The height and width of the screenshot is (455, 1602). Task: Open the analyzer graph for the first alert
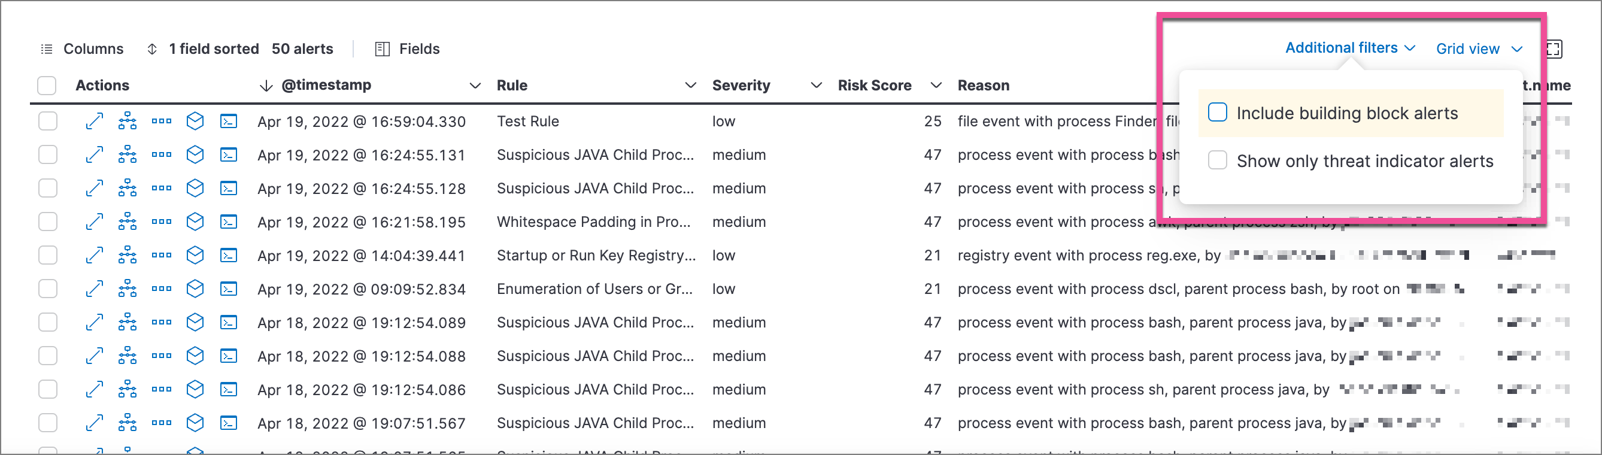[x=128, y=121]
